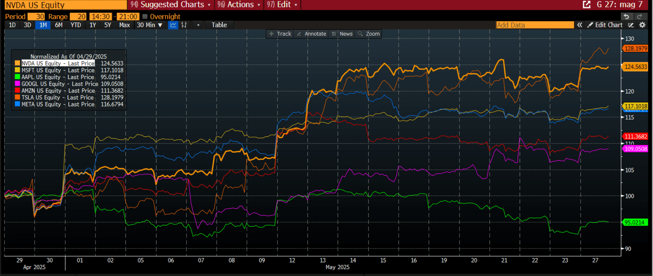Open the 30 Min interval dropdown
This screenshot has width=653, height=276.
click(x=149, y=25)
